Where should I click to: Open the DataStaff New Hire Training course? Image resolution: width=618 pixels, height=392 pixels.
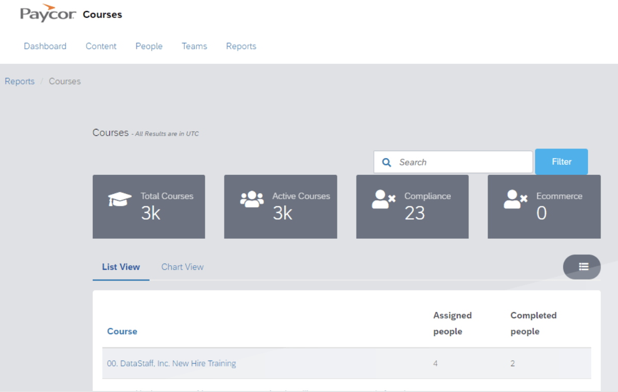tap(171, 363)
